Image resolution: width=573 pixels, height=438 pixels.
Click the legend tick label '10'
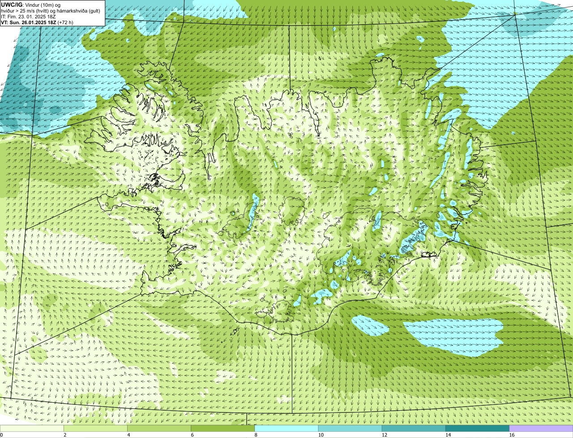coord(321,435)
